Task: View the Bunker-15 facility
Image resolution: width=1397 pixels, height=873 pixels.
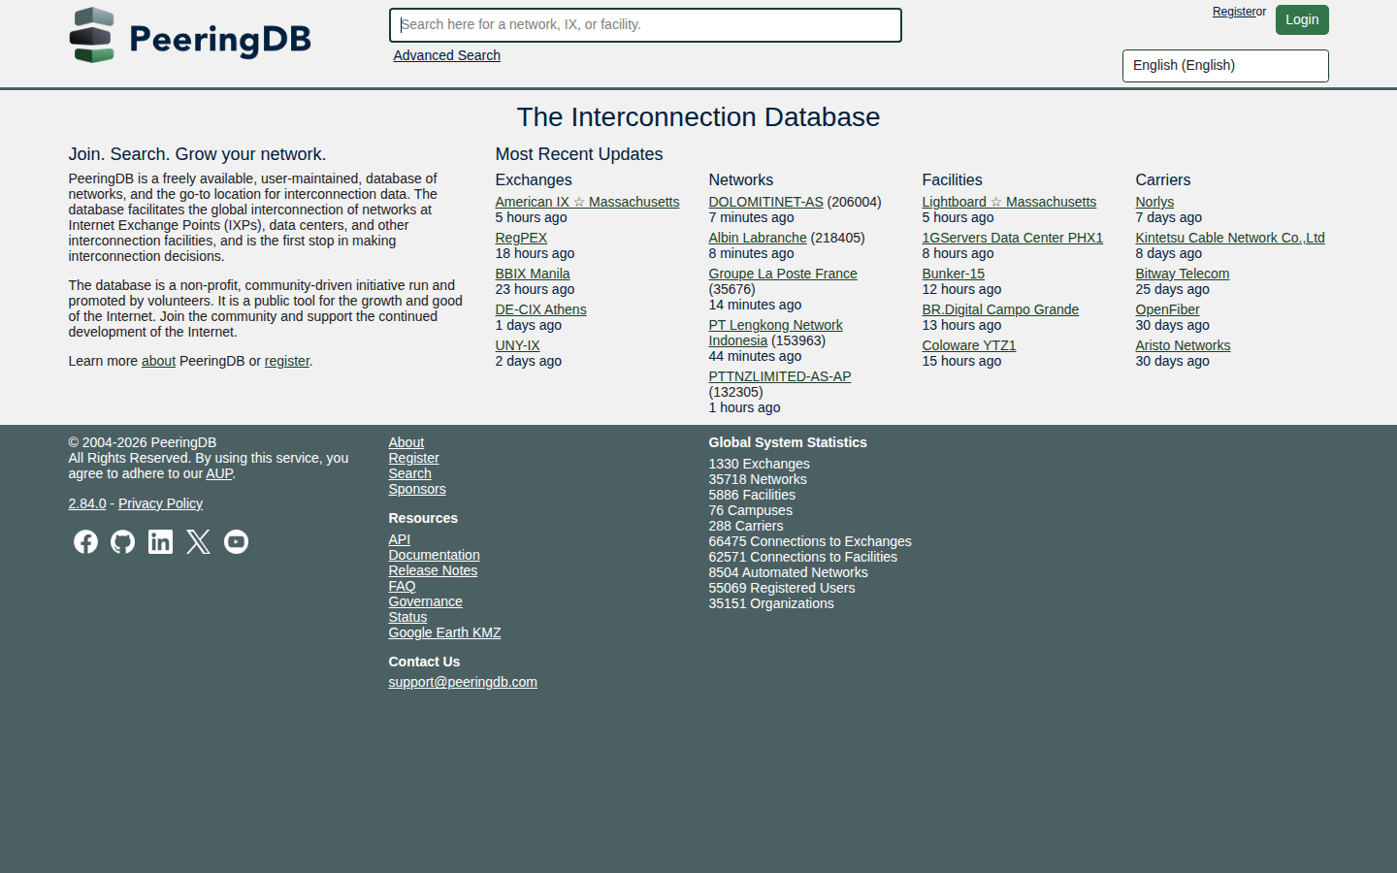Action: (x=953, y=274)
